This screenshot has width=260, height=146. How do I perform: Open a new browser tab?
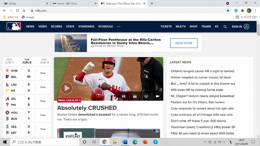pos(152,4)
